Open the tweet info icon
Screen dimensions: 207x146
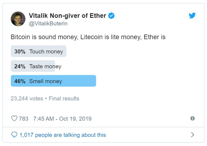click(x=192, y=118)
